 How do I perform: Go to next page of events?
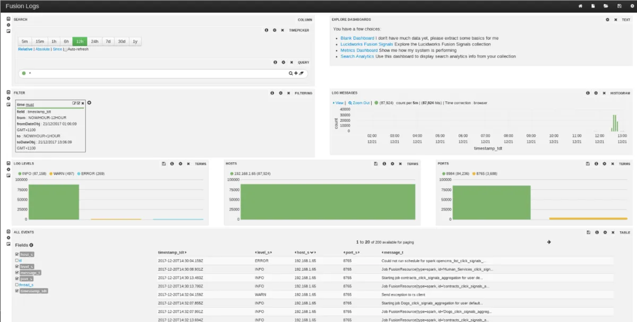(549, 242)
